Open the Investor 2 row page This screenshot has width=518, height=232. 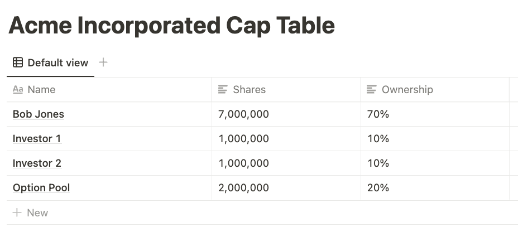[x=37, y=163]
